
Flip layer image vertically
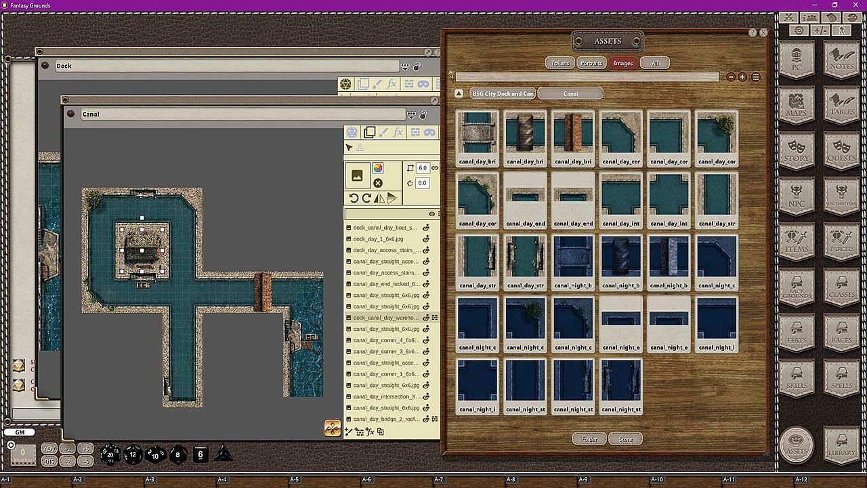[392, 198]
